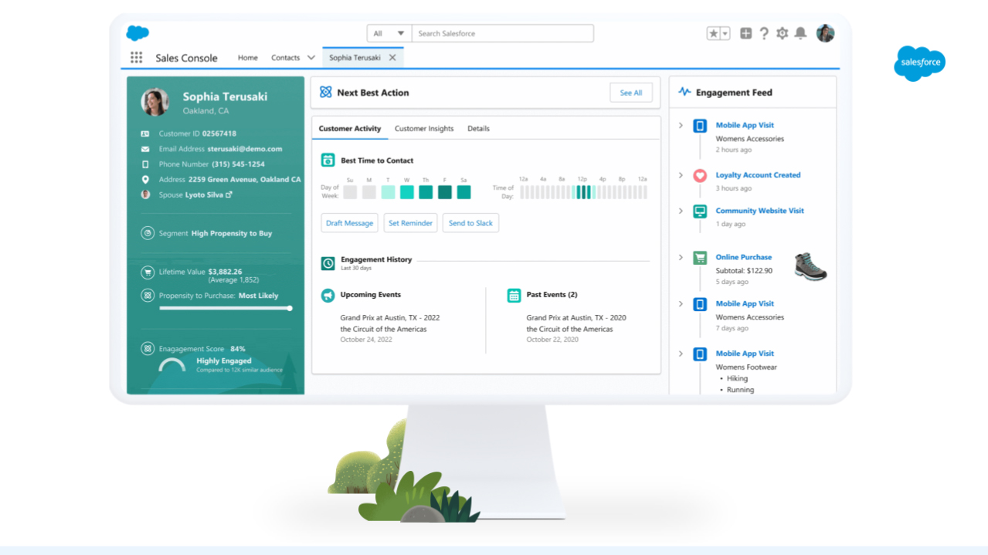Click the Salesforce cloud logo in the console header

(138, 33)
